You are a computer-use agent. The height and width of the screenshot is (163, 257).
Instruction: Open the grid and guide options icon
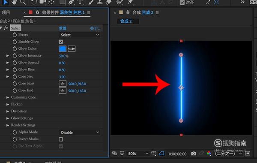[154, 153]
